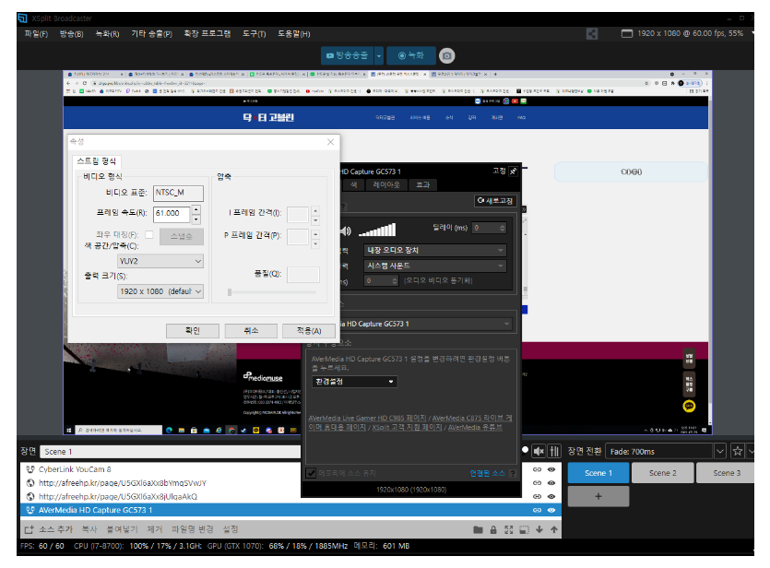Click the 품질 quality slider
Viewport: 770px width, 568px height.
[271, 292]
